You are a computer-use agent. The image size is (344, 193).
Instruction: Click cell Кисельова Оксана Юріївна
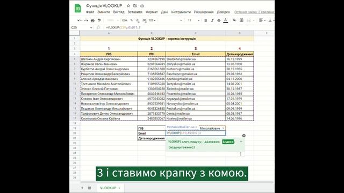pyautogui.click(x=109, y=118)
